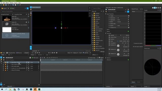Switch to the Queue tab
Image resolution: width=162 pixels, height=91 pixels.
133,82
